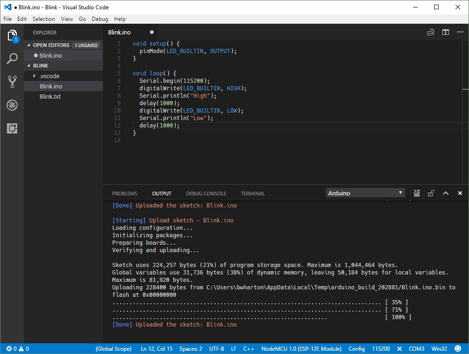Open the editor More Actions ellipsis

[460, 32]
